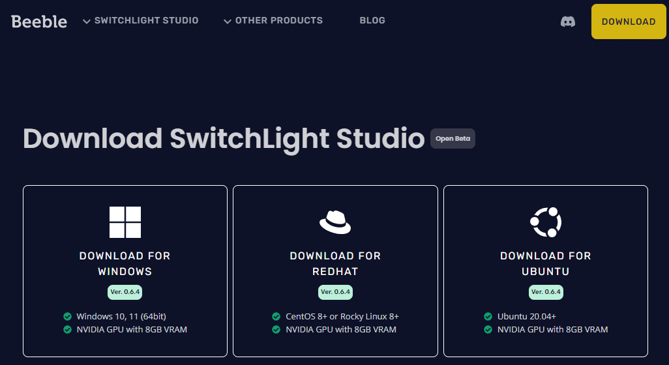Click the yellow Download button
Image resolution: width=669 pixels, height=365 pixels.
click(x=629, y=22)
